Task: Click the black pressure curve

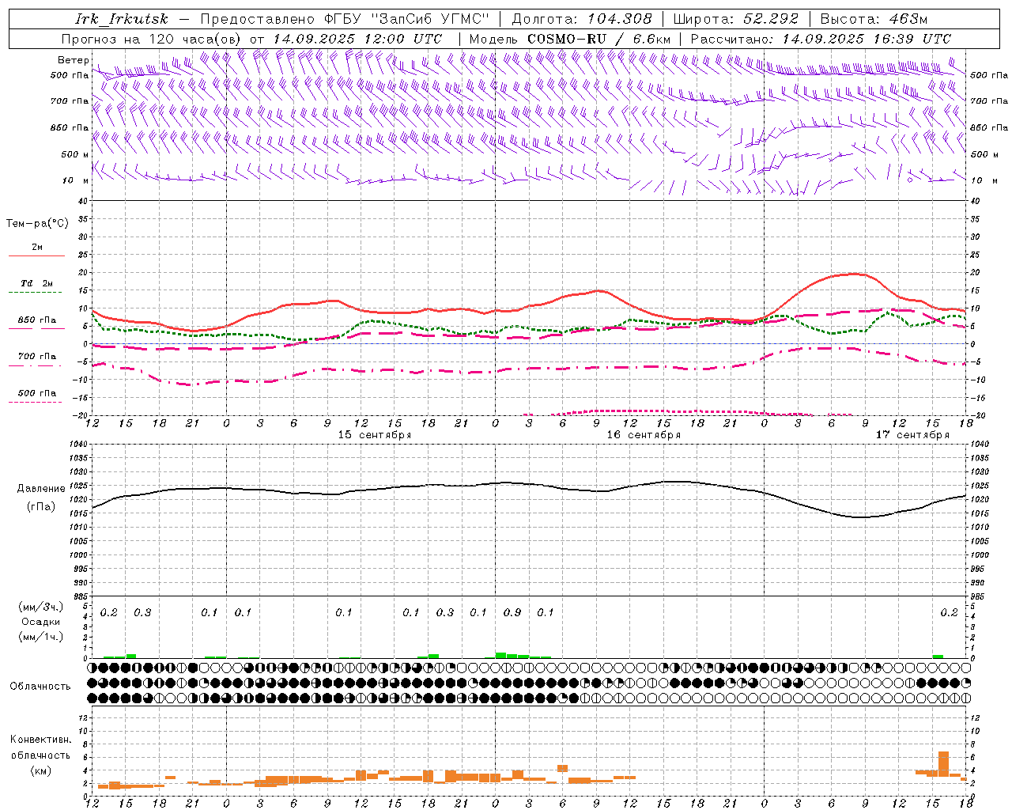Action: tap(530, 484)
